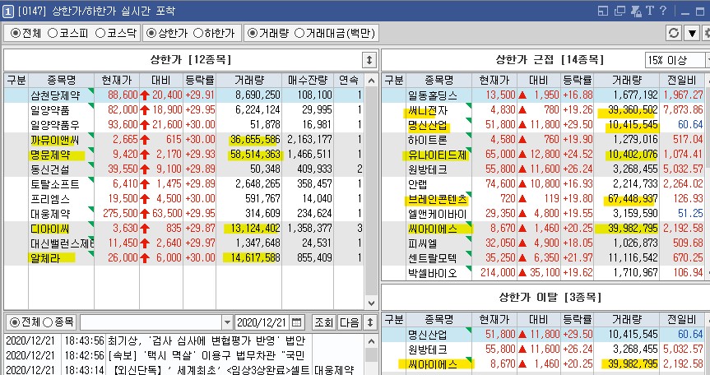Select 일양약품우 row
The image size is (710, 375).
coord(184,125)
